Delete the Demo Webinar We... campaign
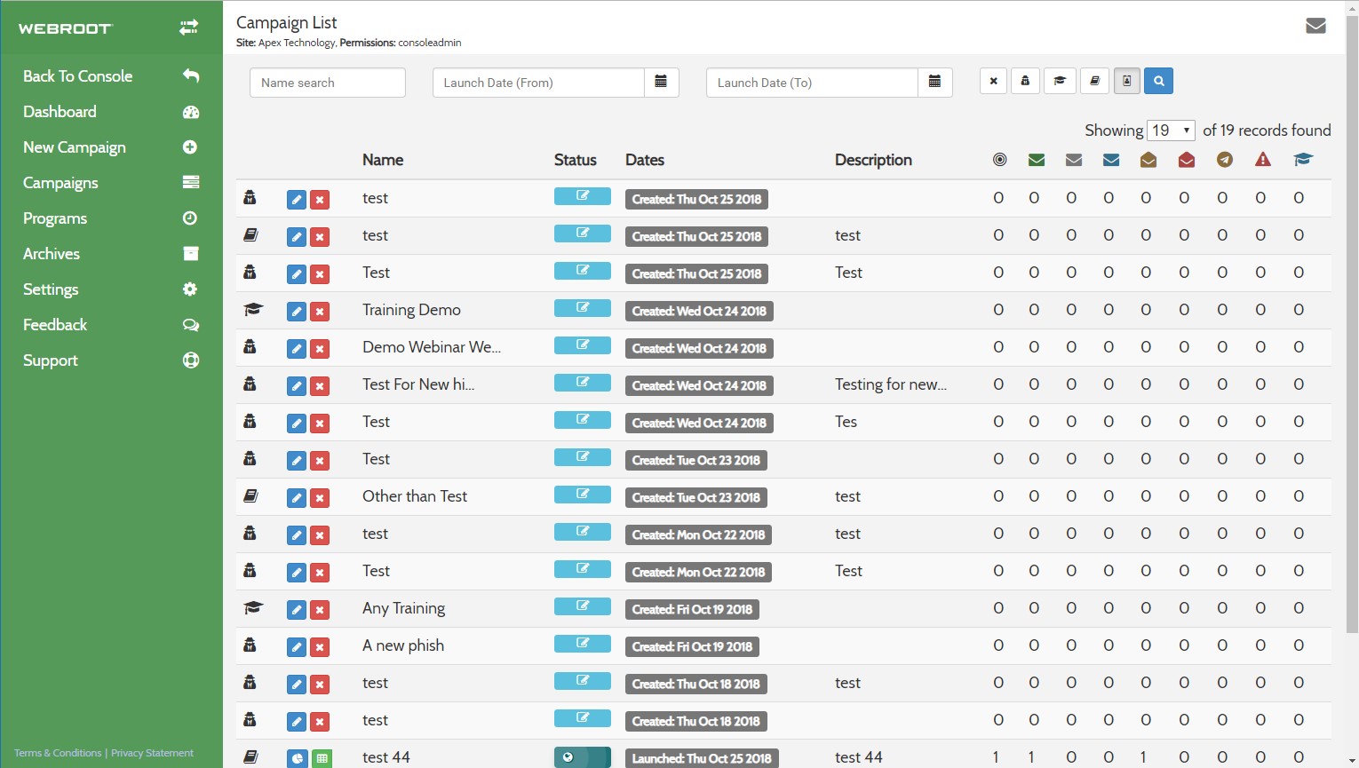 tap(320, 349)
